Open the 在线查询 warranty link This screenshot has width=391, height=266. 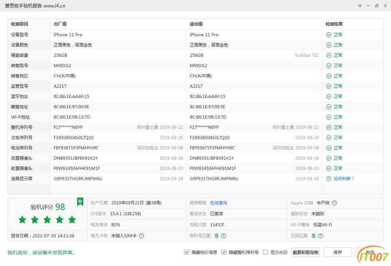[x=219, y=203]
